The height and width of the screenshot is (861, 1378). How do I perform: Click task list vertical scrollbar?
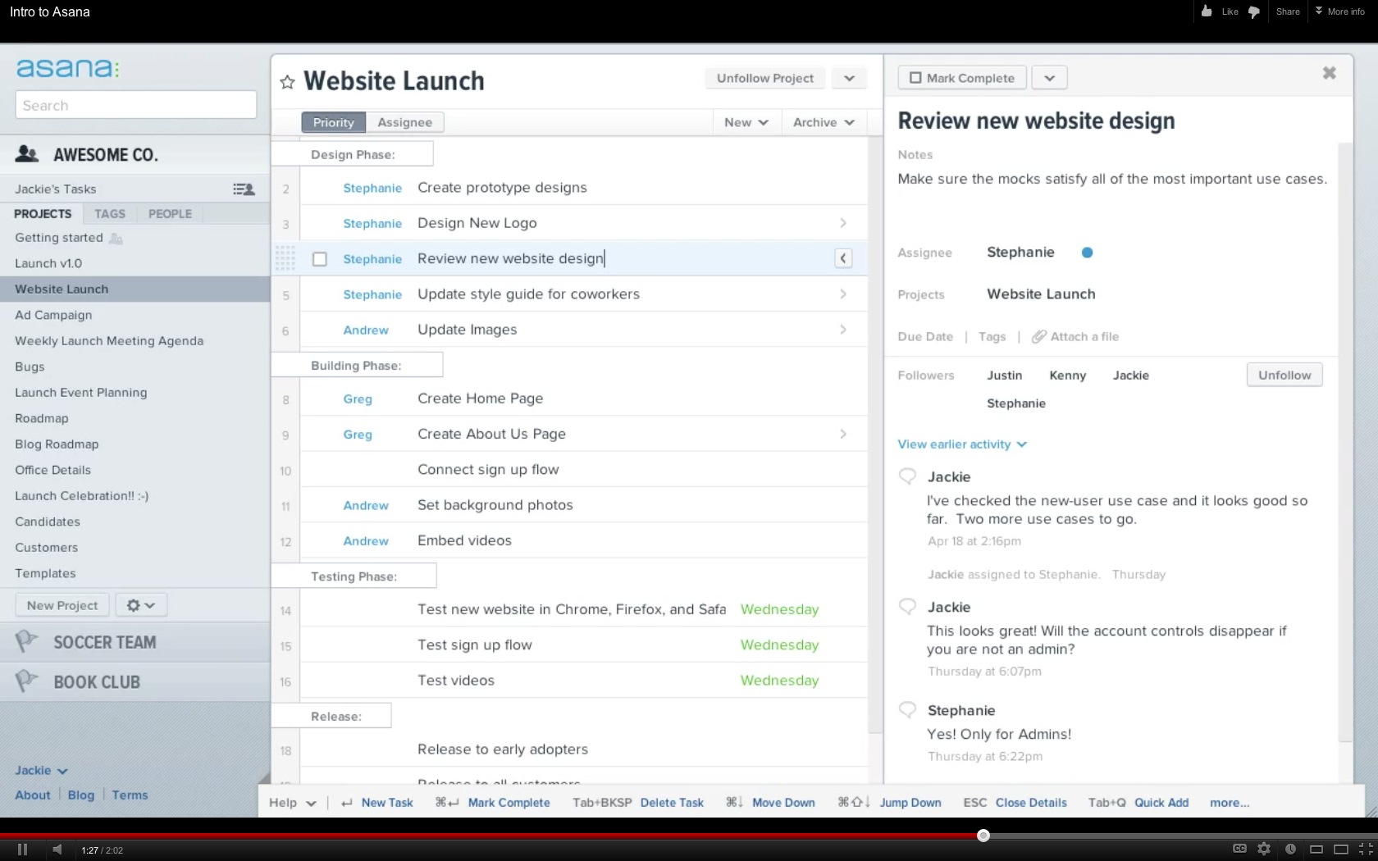pyautogui.click(x=875, y=435)
